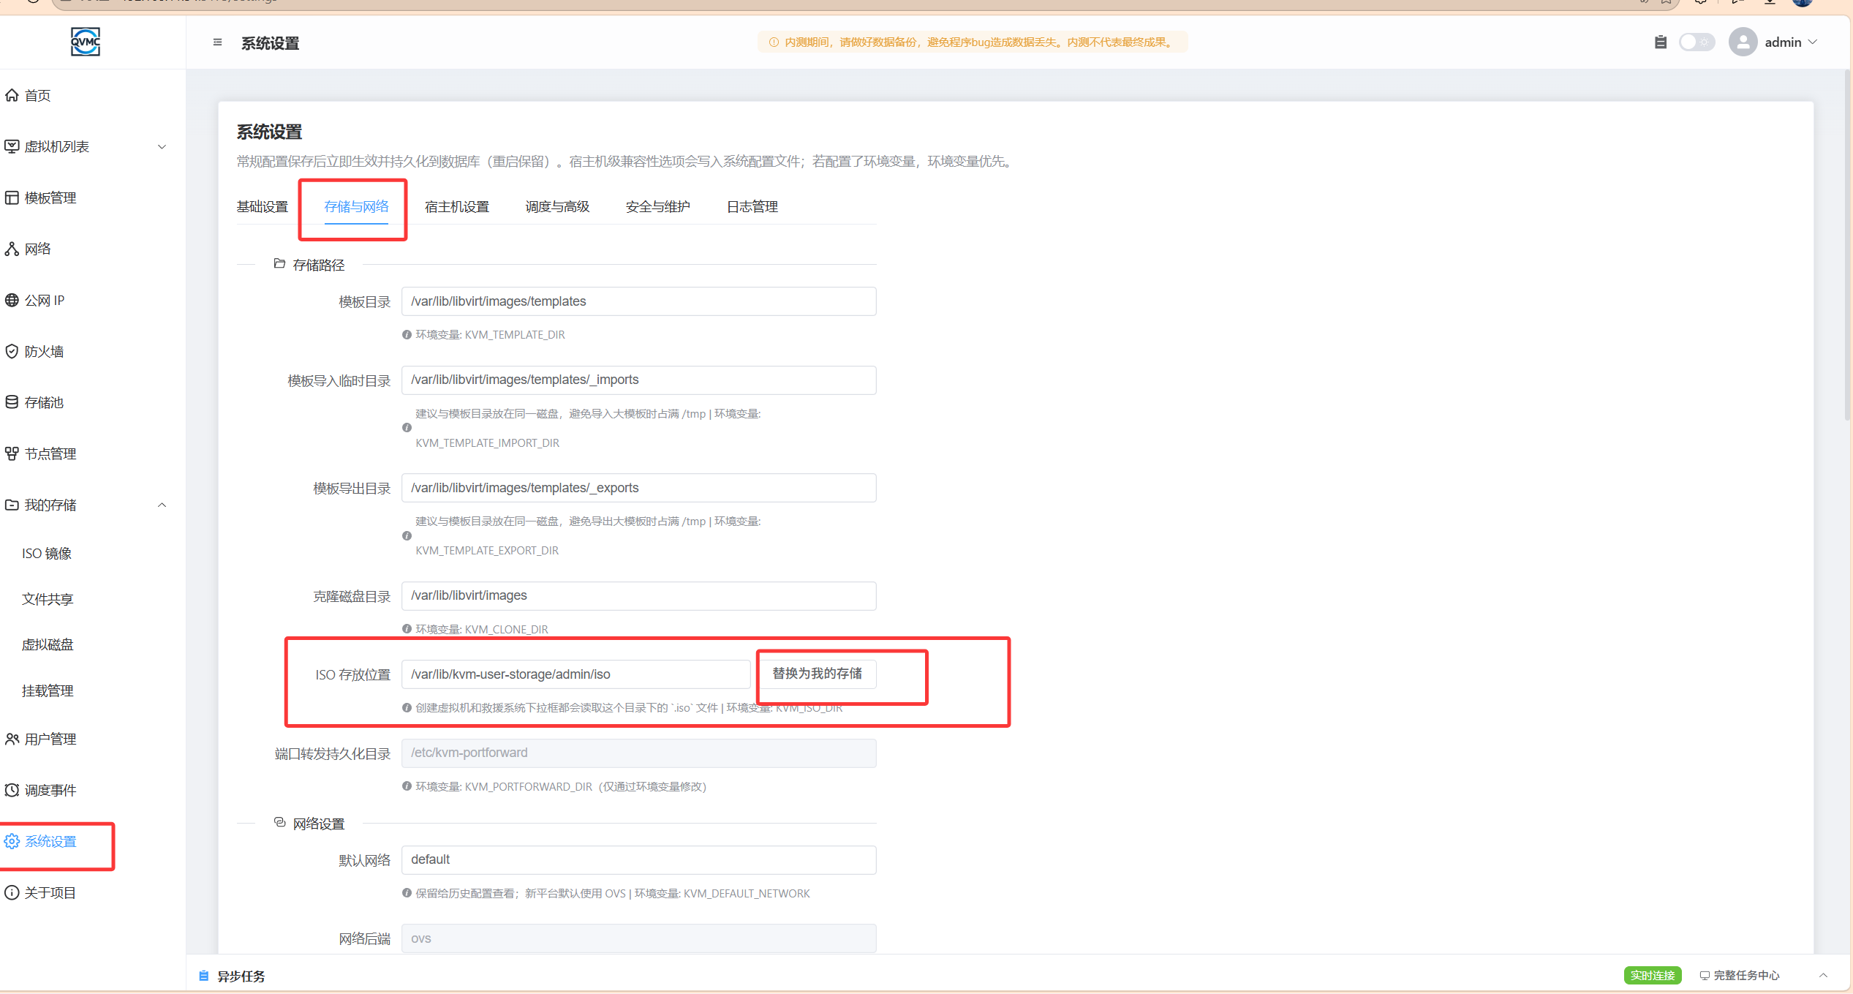Image resolution: width=1853 pixels, height=994 pixels.
Task: Expand the async task panel chevron
Action: (1824, 976)
